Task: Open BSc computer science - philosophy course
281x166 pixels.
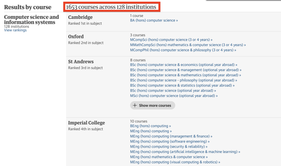Action: [184, 81]
